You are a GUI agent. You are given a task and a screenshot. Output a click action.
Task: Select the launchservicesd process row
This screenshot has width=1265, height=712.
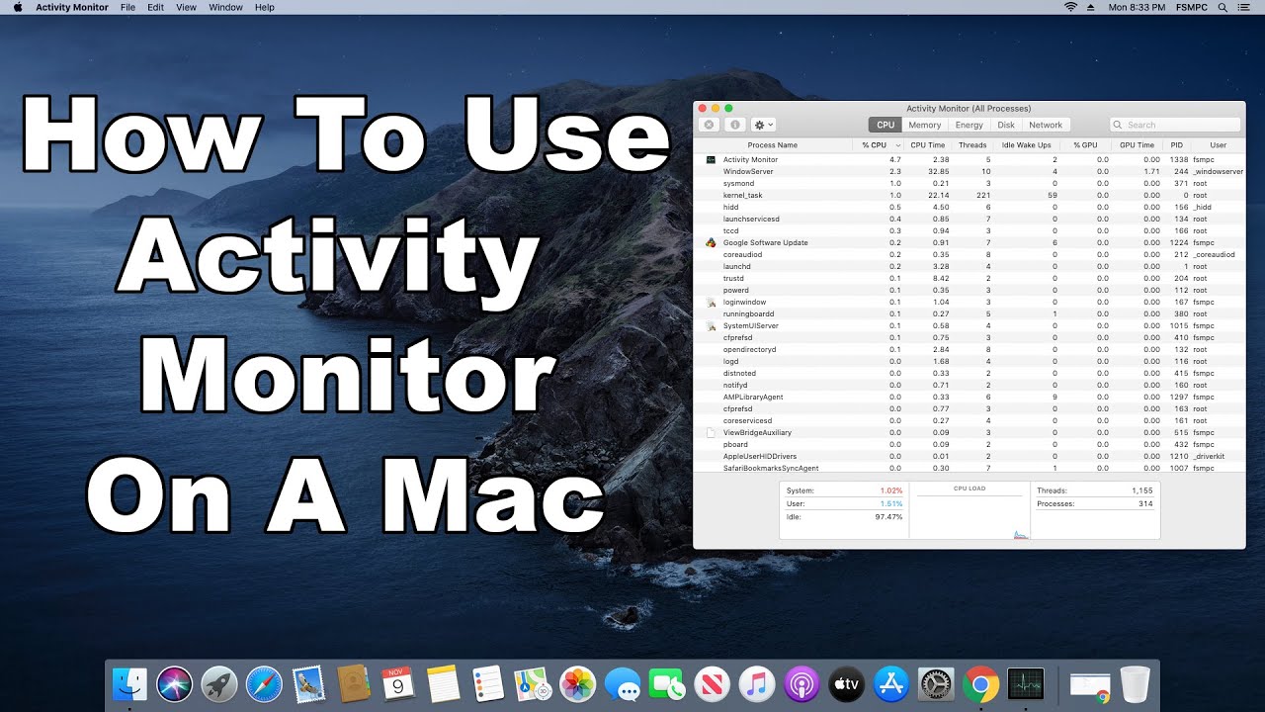(970, 219)
